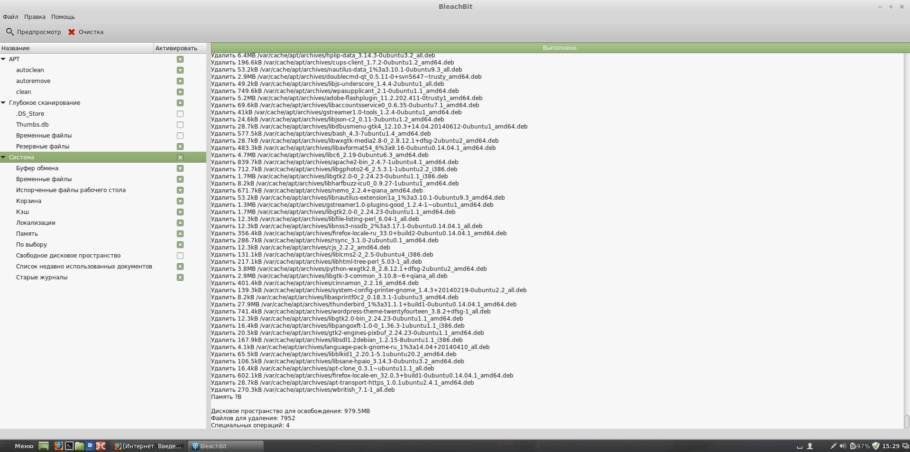Open the battery indicator showing 97%

[x=860, y=446]
